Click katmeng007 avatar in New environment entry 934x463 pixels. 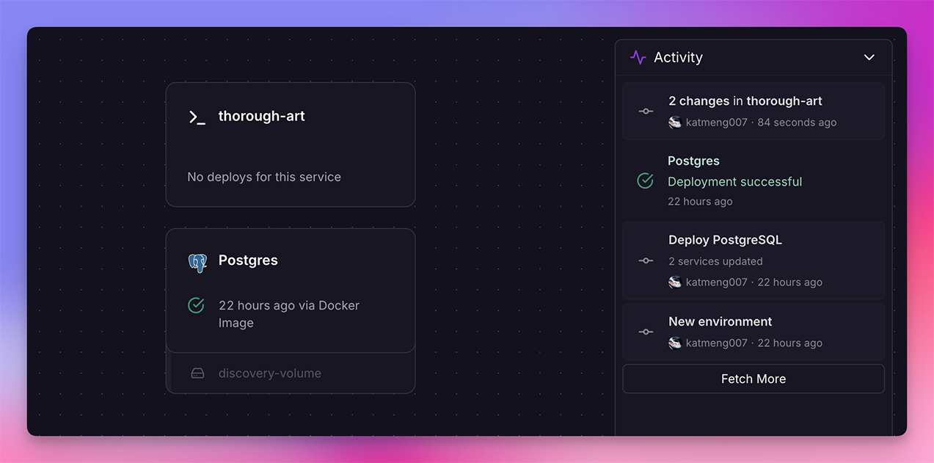(675, 343)
